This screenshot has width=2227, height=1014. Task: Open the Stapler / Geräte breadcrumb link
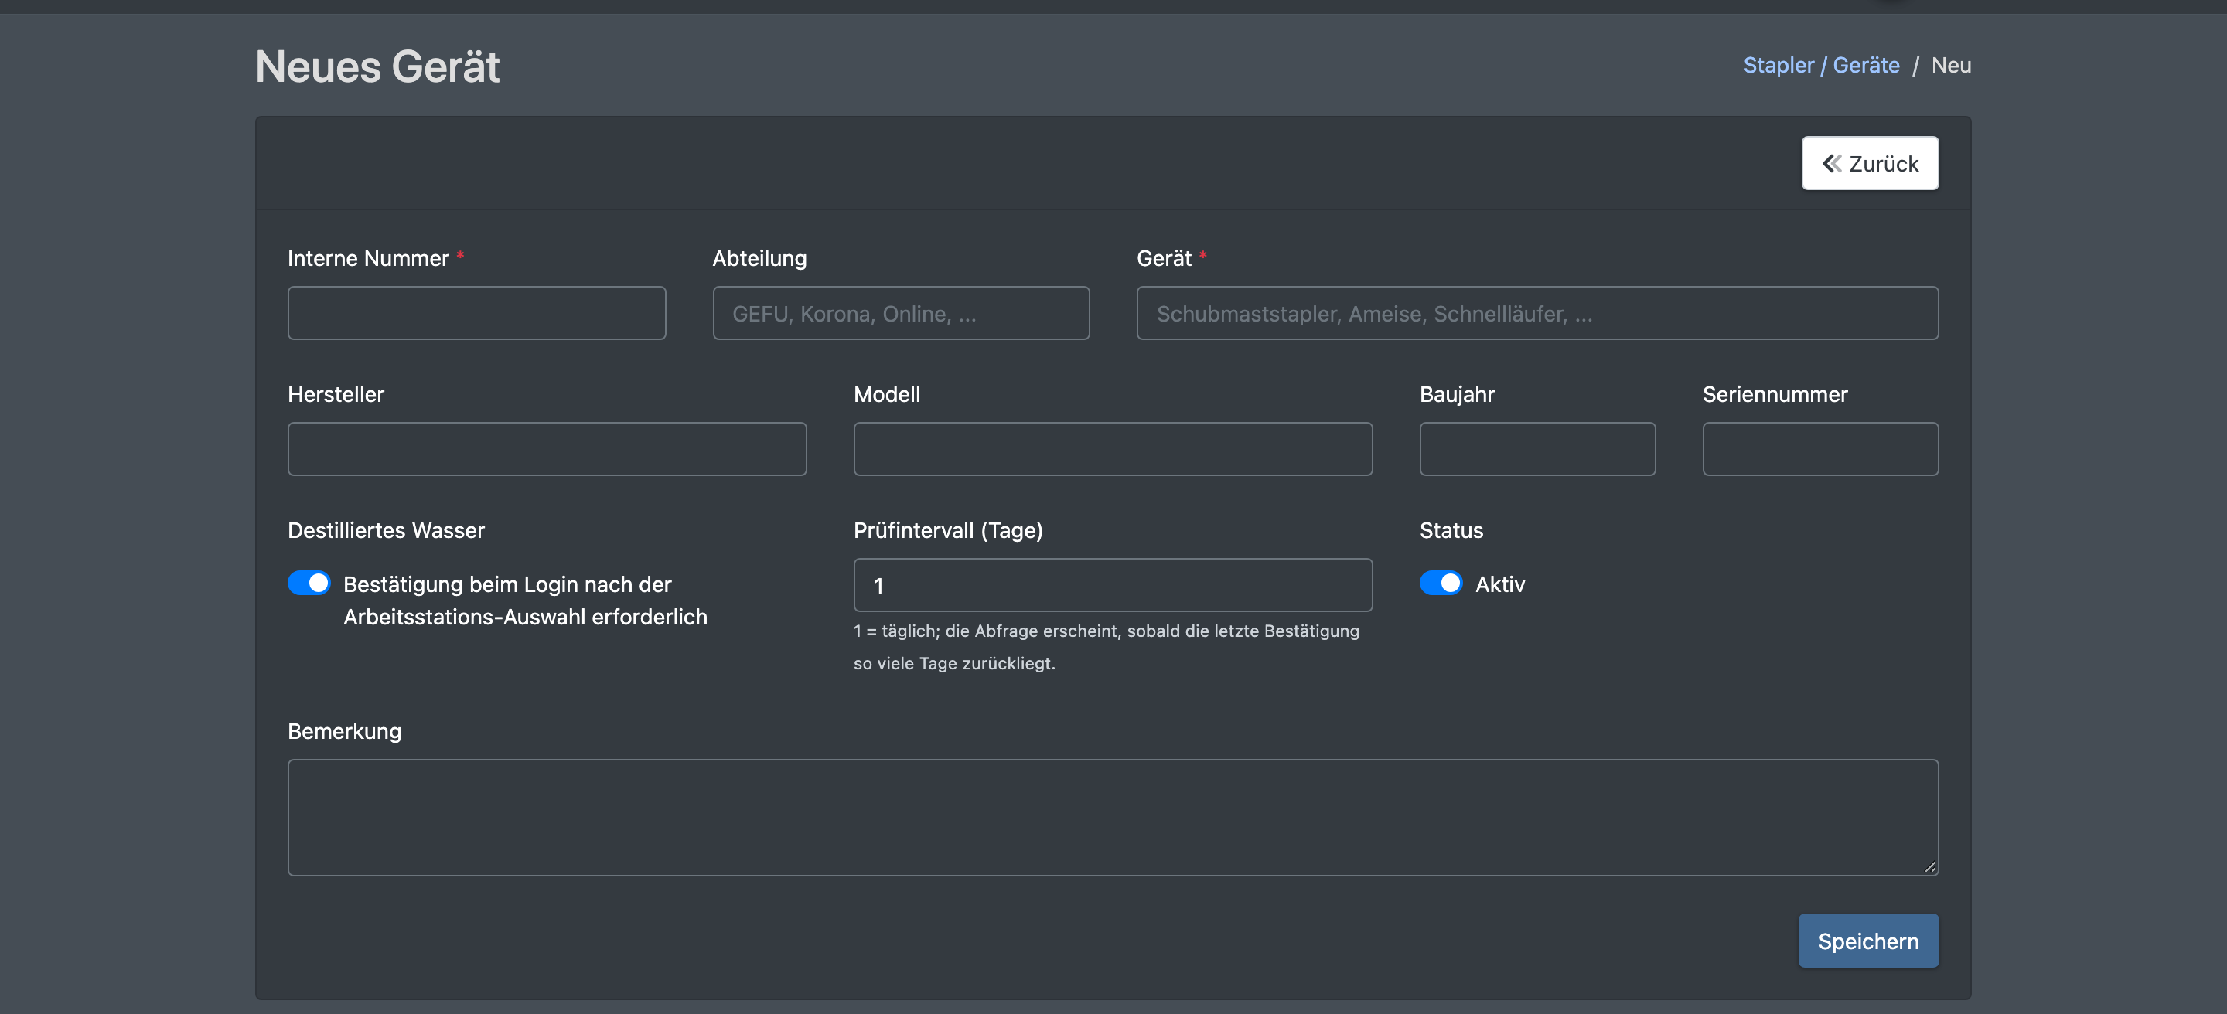(1821, 66)
